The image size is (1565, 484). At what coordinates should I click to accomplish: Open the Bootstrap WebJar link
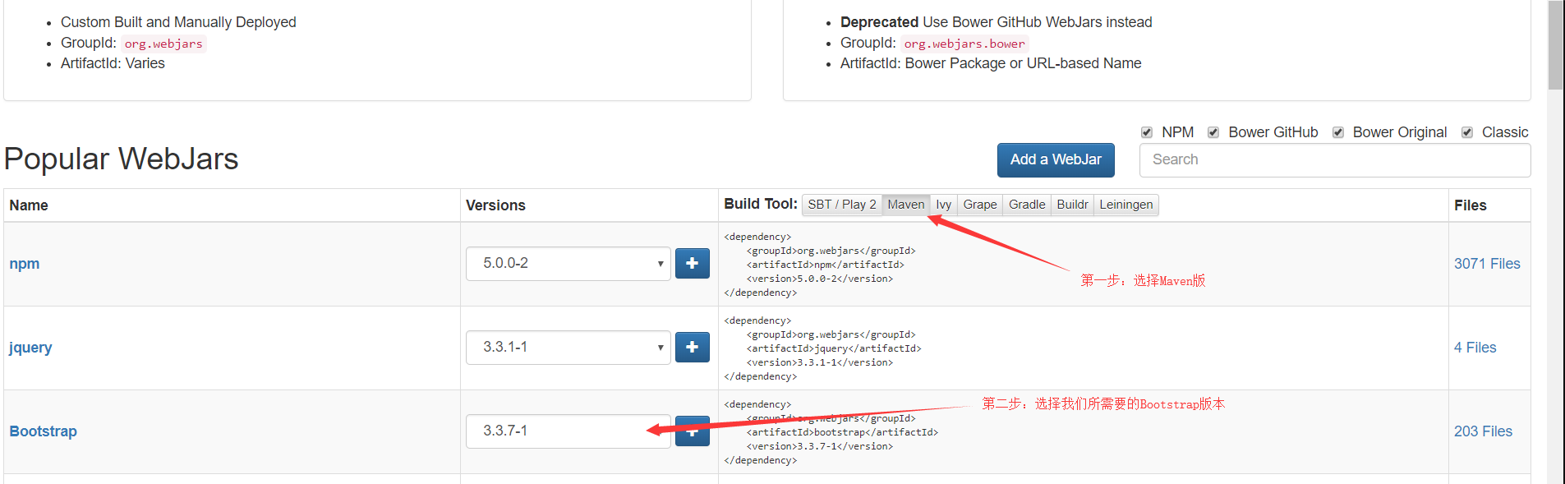point(43,431)
